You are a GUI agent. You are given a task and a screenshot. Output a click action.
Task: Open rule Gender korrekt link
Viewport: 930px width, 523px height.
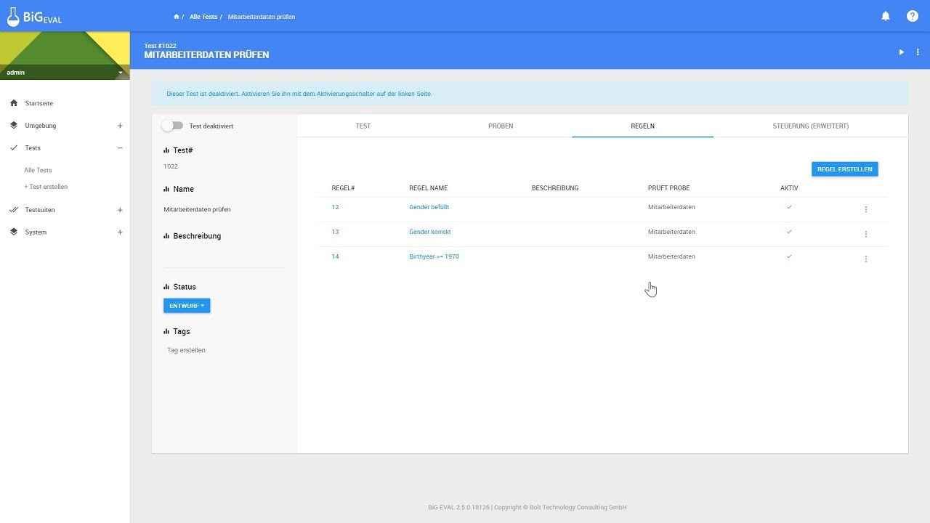click(x=430, y=232)
